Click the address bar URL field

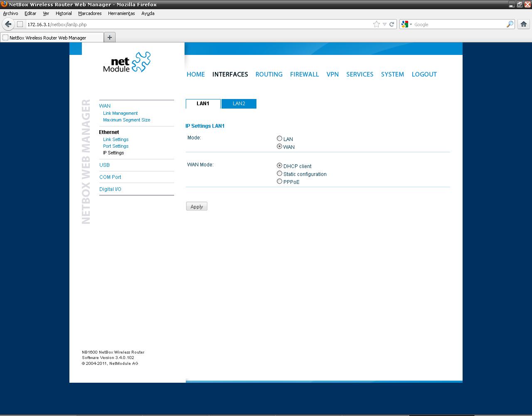click(x=199, y=24)
